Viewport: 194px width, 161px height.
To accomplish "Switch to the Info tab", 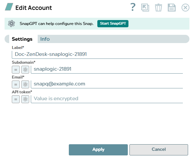I will pos(45,39).
